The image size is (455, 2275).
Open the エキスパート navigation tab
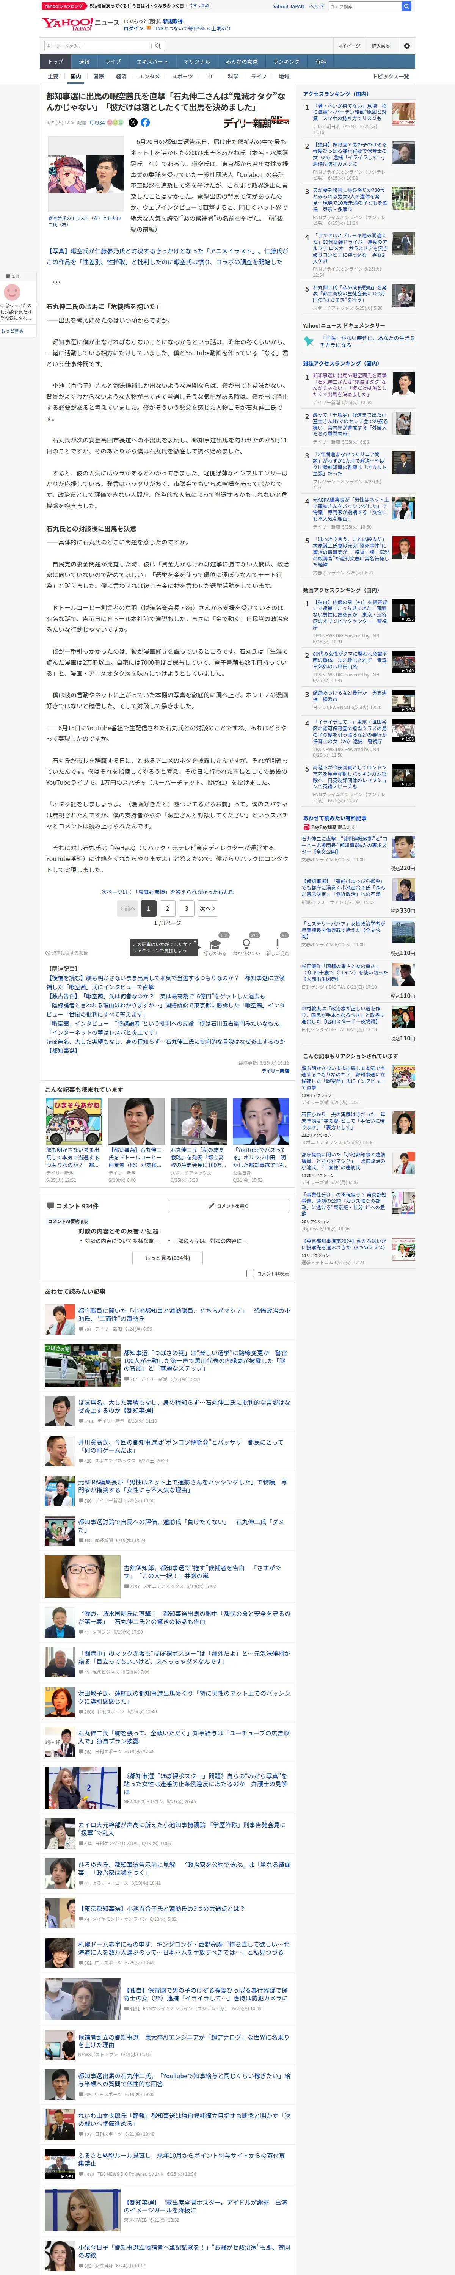click(x=152, y=62)
